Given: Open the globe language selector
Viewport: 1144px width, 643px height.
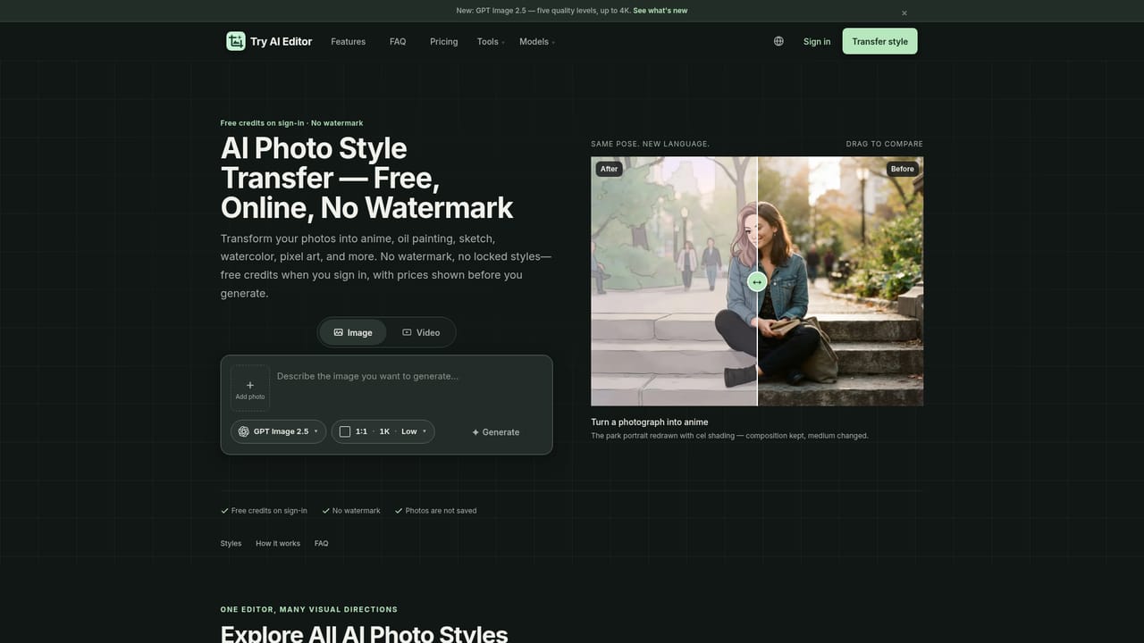Looking at the screenshot, I should click(x=778, y=41).
